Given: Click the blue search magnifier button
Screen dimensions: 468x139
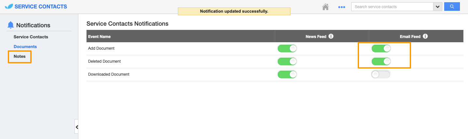Looking at the screenshot, I should point(452,6).
